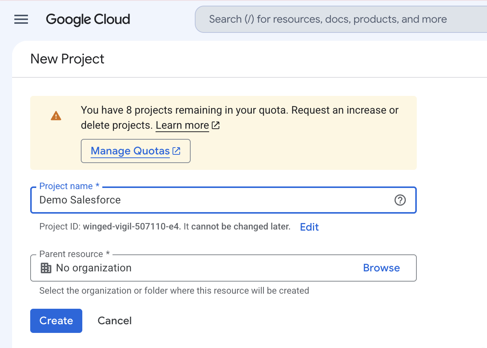Click the Create button
The image size is (487, 348).
pyautogui.click(x=56, y=321)
